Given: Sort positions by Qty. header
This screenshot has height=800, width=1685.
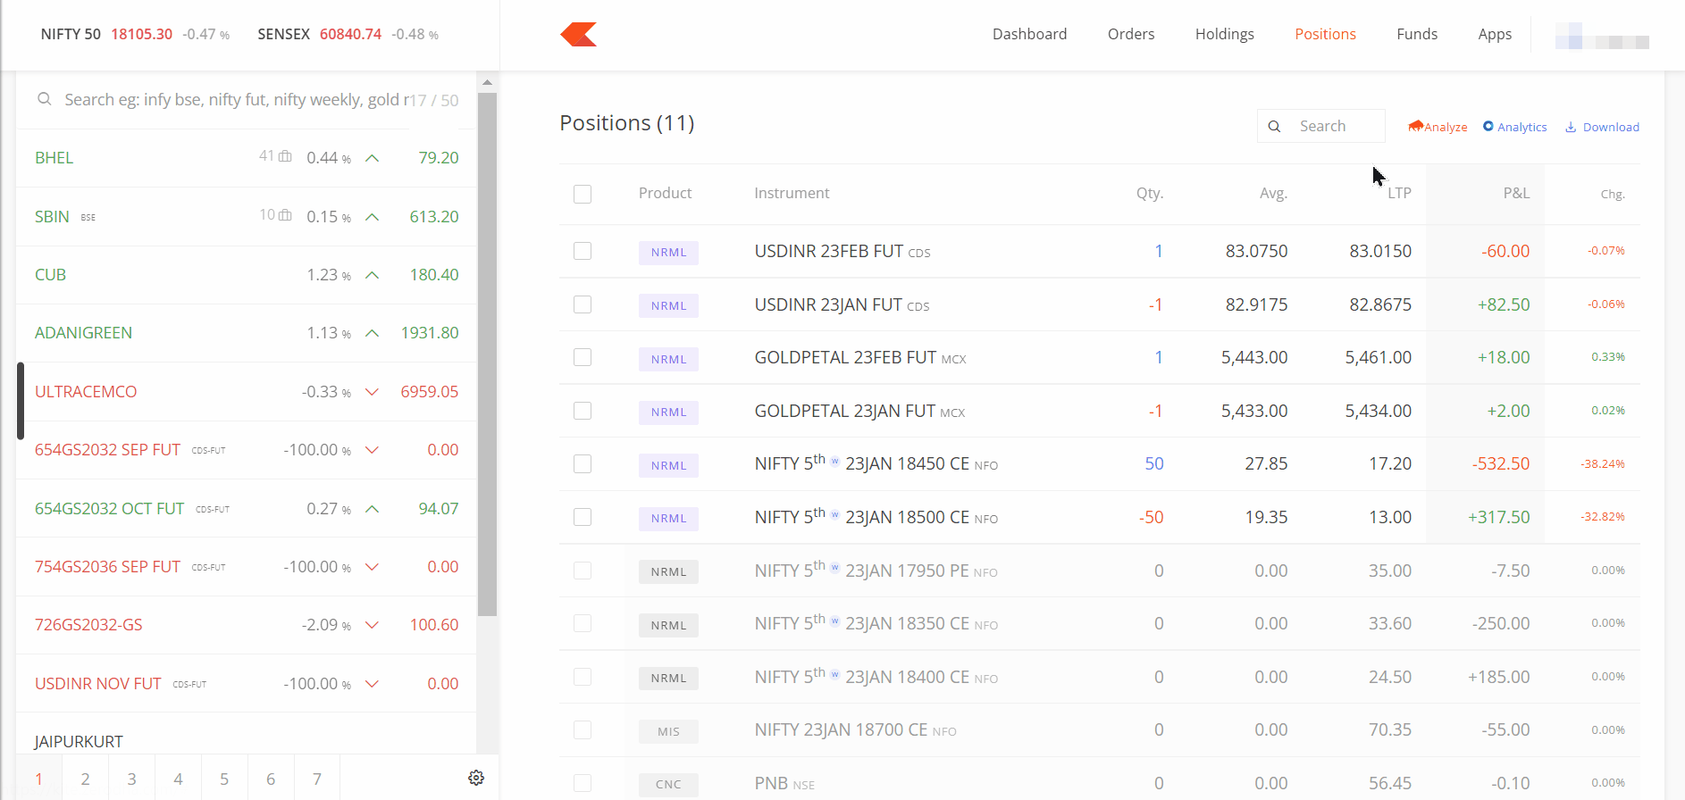Looking at the screenshot, I should 1150,193.
